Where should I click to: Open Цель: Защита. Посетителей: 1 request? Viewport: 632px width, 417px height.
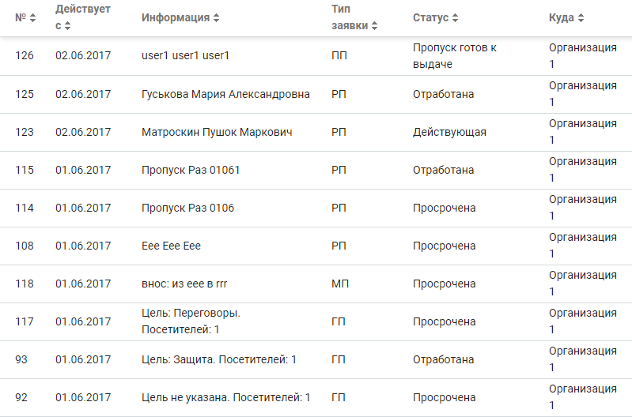click(316, 359)
